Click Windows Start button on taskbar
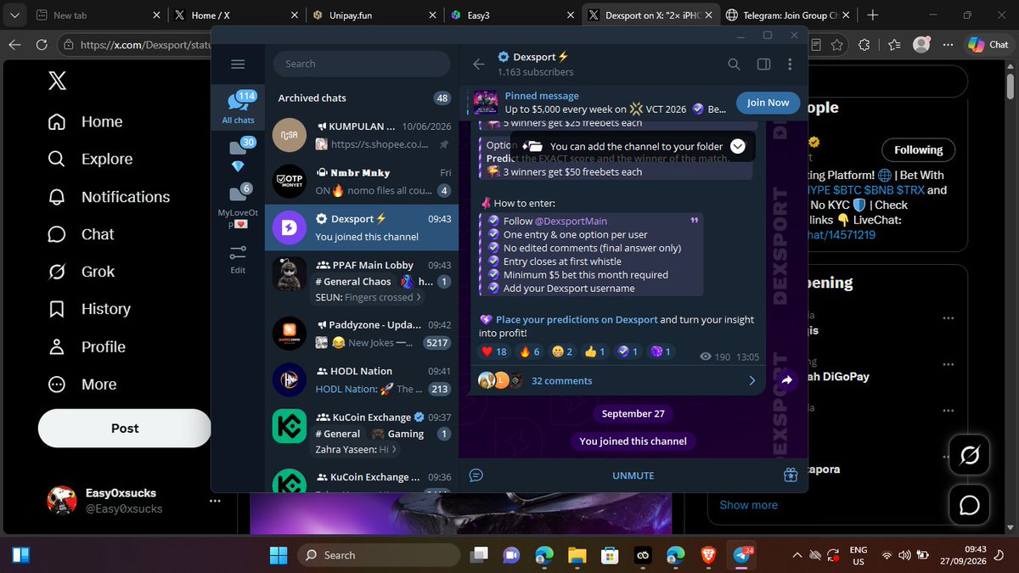This screenshot has height=573, width=1019. 279,555
